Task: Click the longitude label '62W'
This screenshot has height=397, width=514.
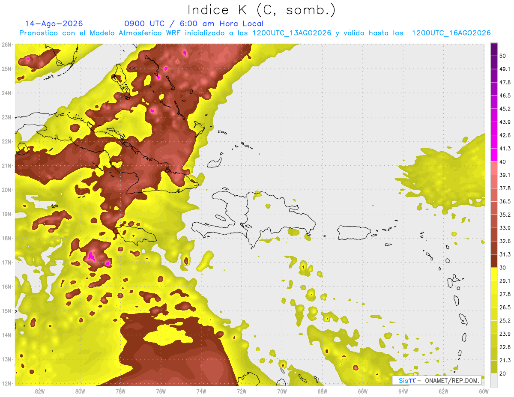Action: tap(443, 391)
